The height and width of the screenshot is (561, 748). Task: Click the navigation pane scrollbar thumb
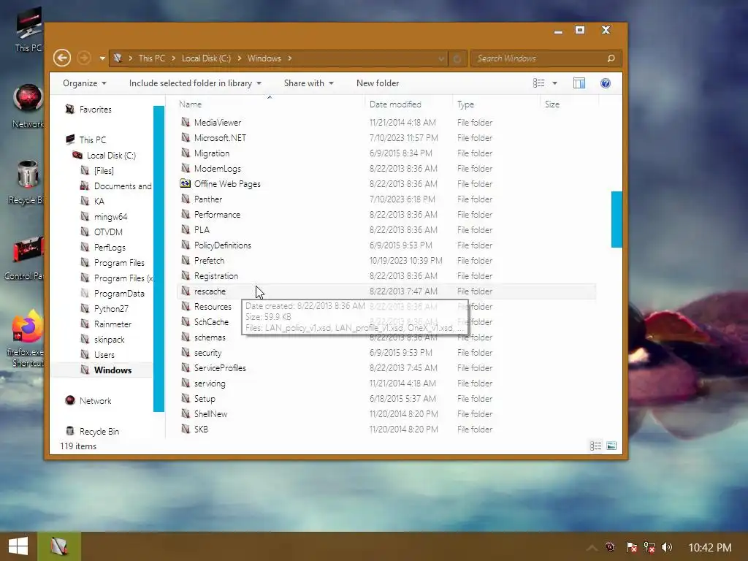coord(159,259)
